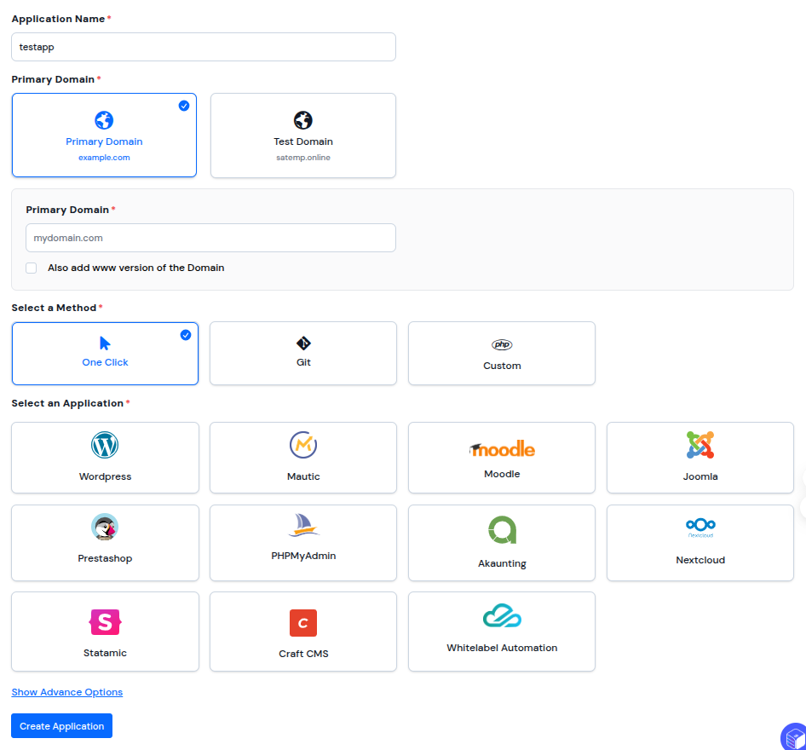This screenshot has height=750, width=806.
Task: Click the Git diamond icon
Action: (x=303, y=343)
